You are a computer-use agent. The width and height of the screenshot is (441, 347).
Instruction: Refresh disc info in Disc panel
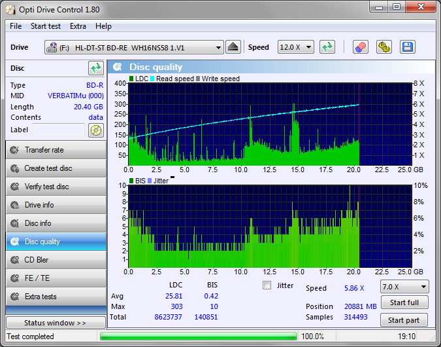click(x=96, y=68)
